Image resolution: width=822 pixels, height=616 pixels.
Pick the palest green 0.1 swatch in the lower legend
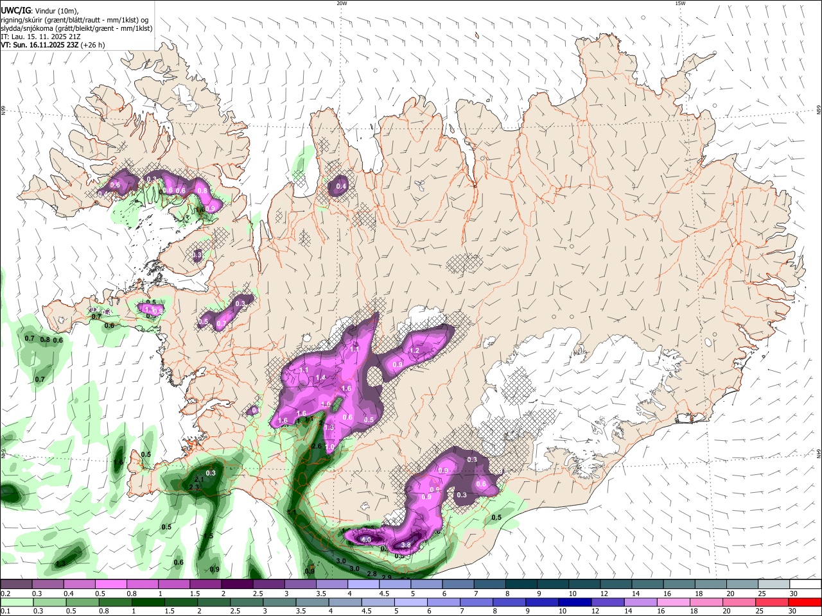point(17,603)
